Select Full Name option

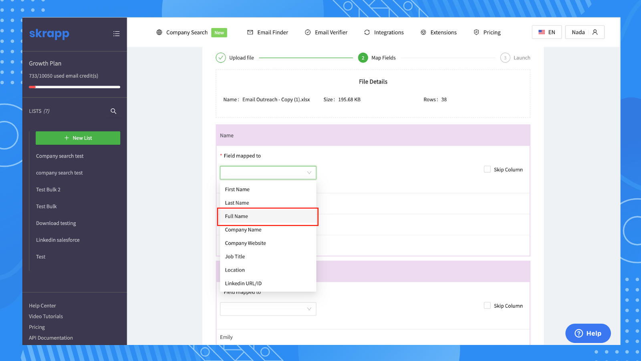[x=268, y=216]
